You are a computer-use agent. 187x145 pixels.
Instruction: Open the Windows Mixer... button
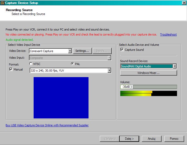[x=148, y=73]
